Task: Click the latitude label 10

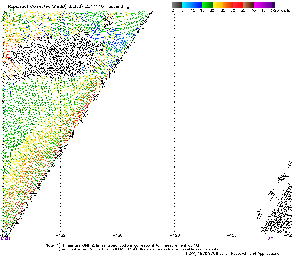Action: (x=3, y=13)
